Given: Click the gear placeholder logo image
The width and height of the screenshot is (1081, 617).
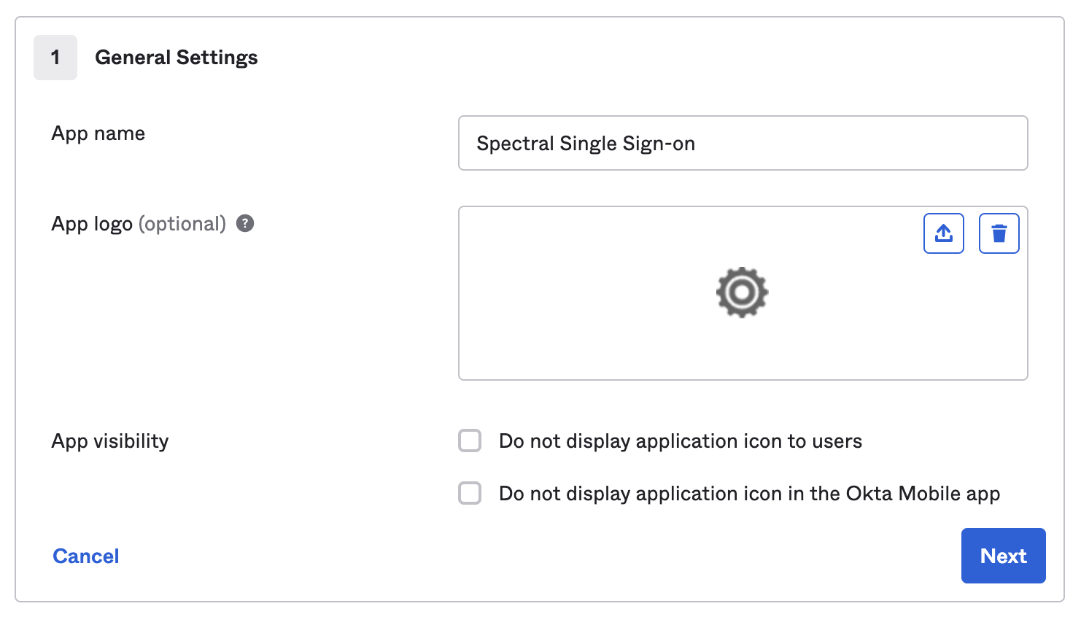Looking at the screenshot, I should pos(742,292).
